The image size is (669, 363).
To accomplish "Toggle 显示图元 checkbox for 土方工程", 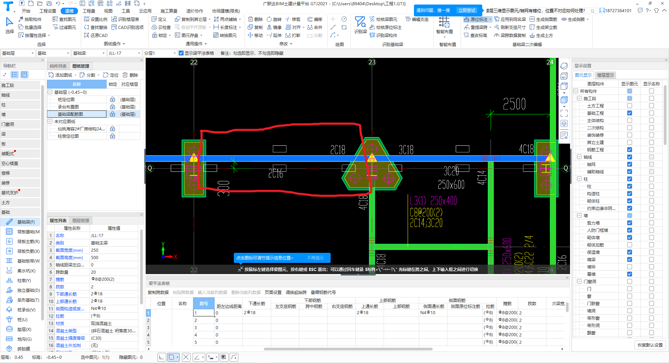I will [630, 106].
